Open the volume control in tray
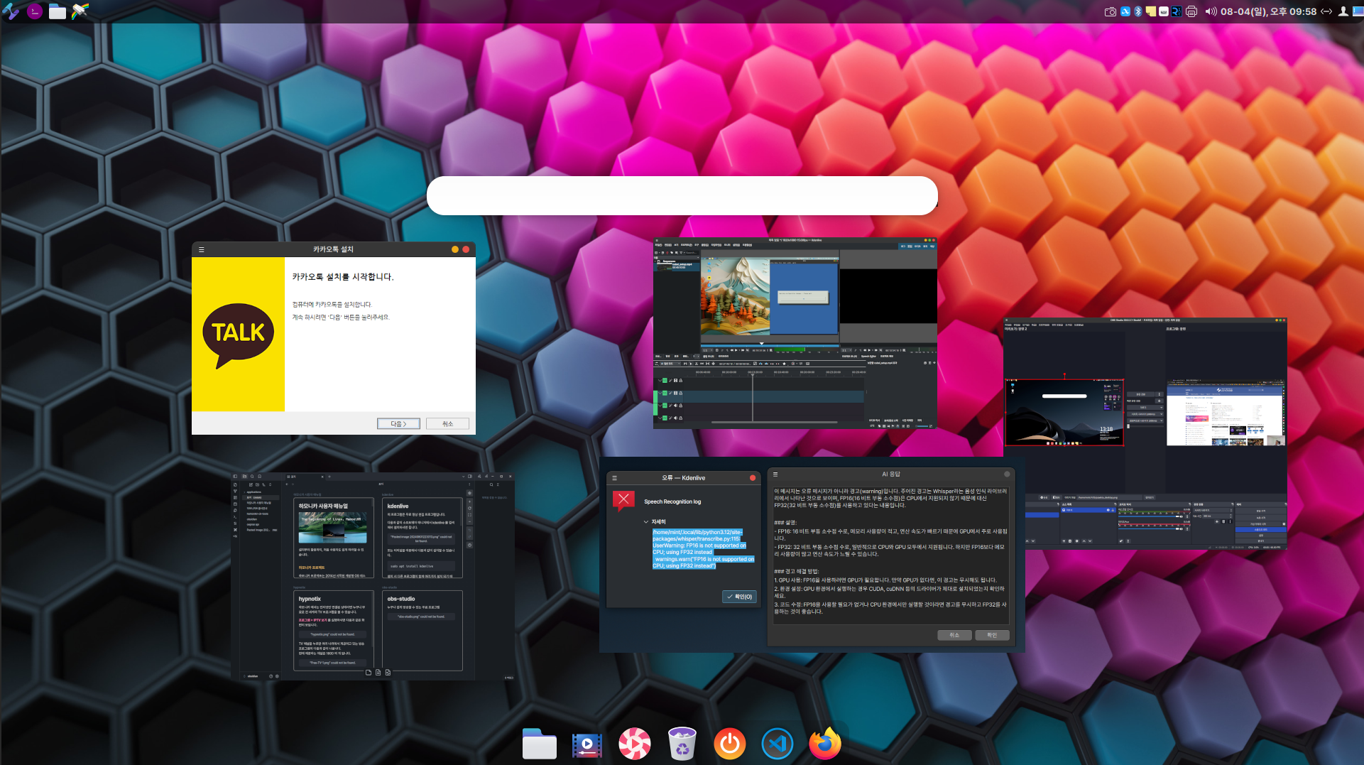Image resolution: width=1364 pixels, height=765 pixels. [1211, 11]
